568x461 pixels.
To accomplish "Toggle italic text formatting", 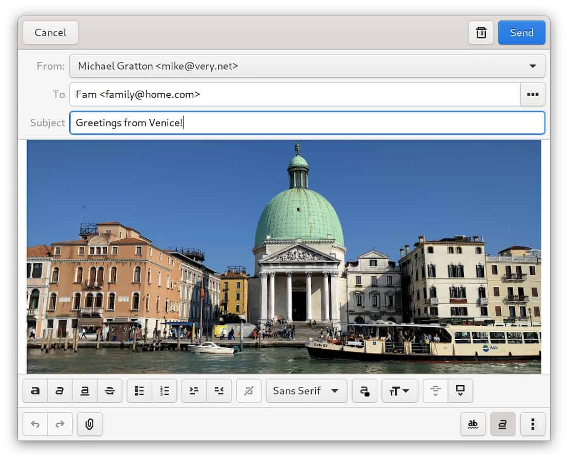I will (x=60, y=391).
